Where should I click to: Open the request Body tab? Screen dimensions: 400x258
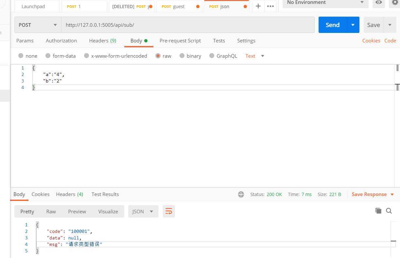click(139, 41)
